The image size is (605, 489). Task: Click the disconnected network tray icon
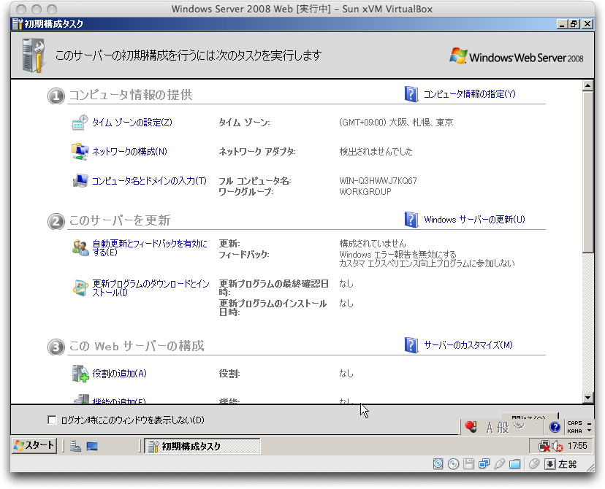click(x=544, y=446)
